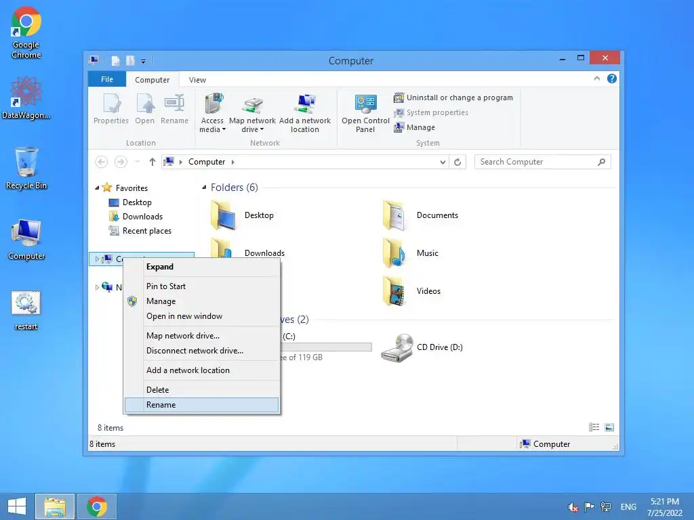Click the Windows Start button

pyautogui.click(x=17, y=506)
